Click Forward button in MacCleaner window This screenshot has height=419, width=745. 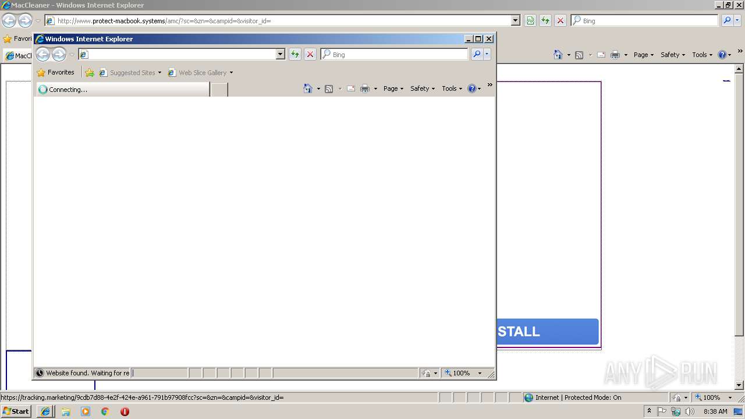click(x=25, y=20)
